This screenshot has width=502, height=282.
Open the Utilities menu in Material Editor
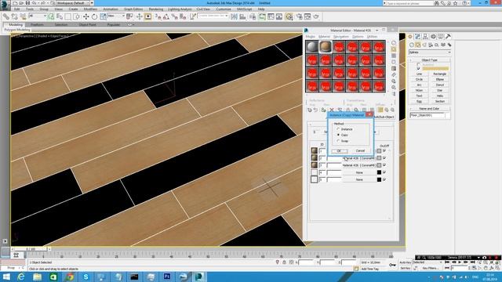(x=372, y=37)
